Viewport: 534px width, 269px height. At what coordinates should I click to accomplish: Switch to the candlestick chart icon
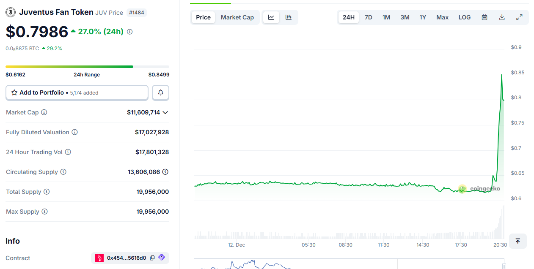pyautogui.click(x=288, y=17)
